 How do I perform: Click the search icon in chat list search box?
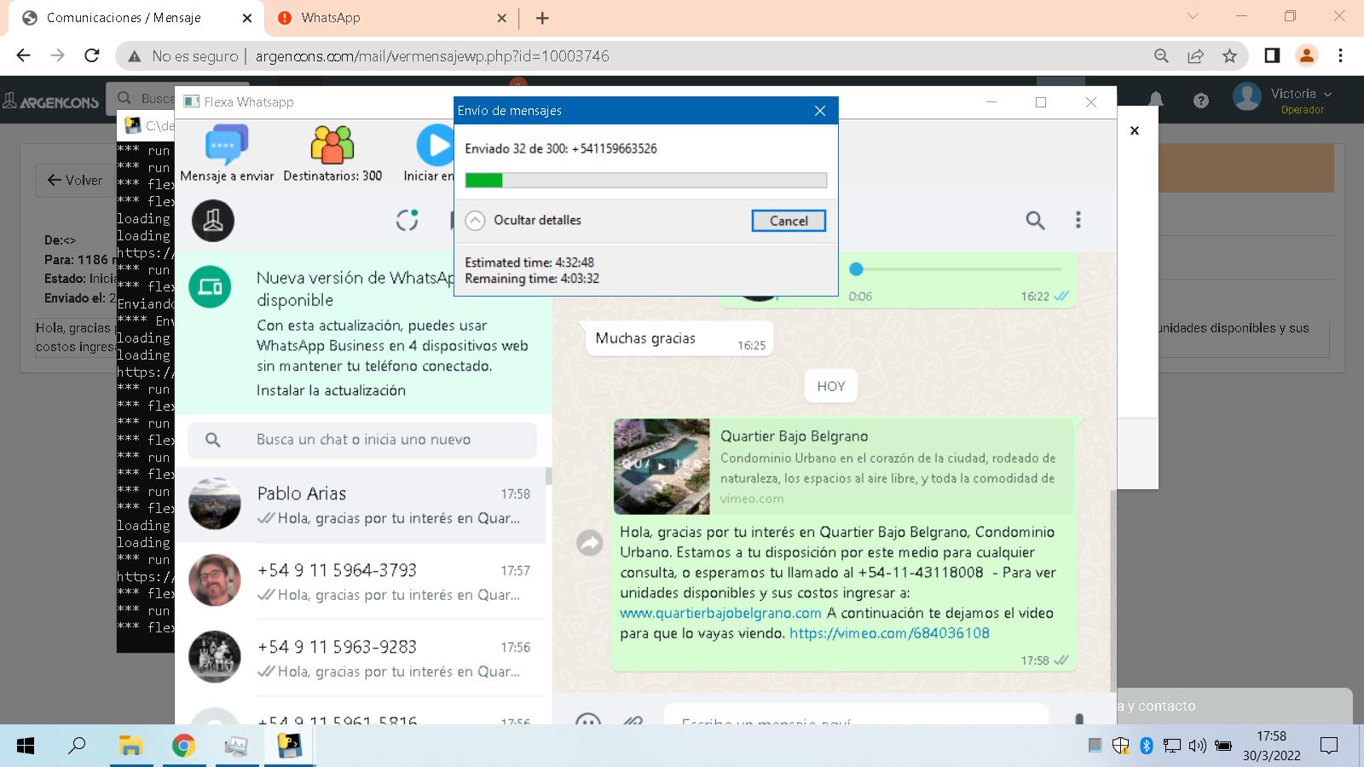point(213,440)
